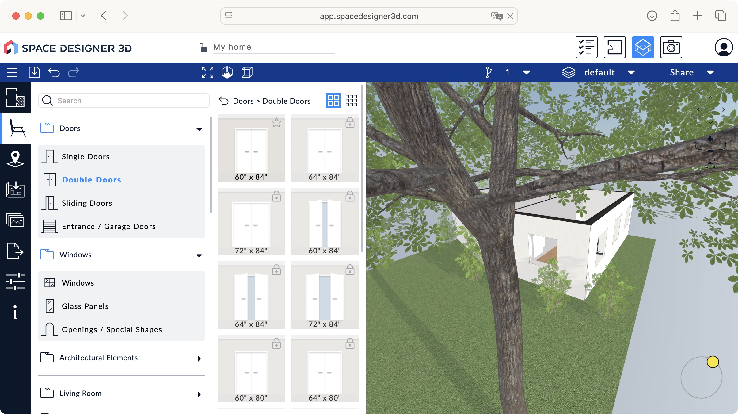
Task: Open the furniture catalog sidebar panel
Action: pos(15,128)
